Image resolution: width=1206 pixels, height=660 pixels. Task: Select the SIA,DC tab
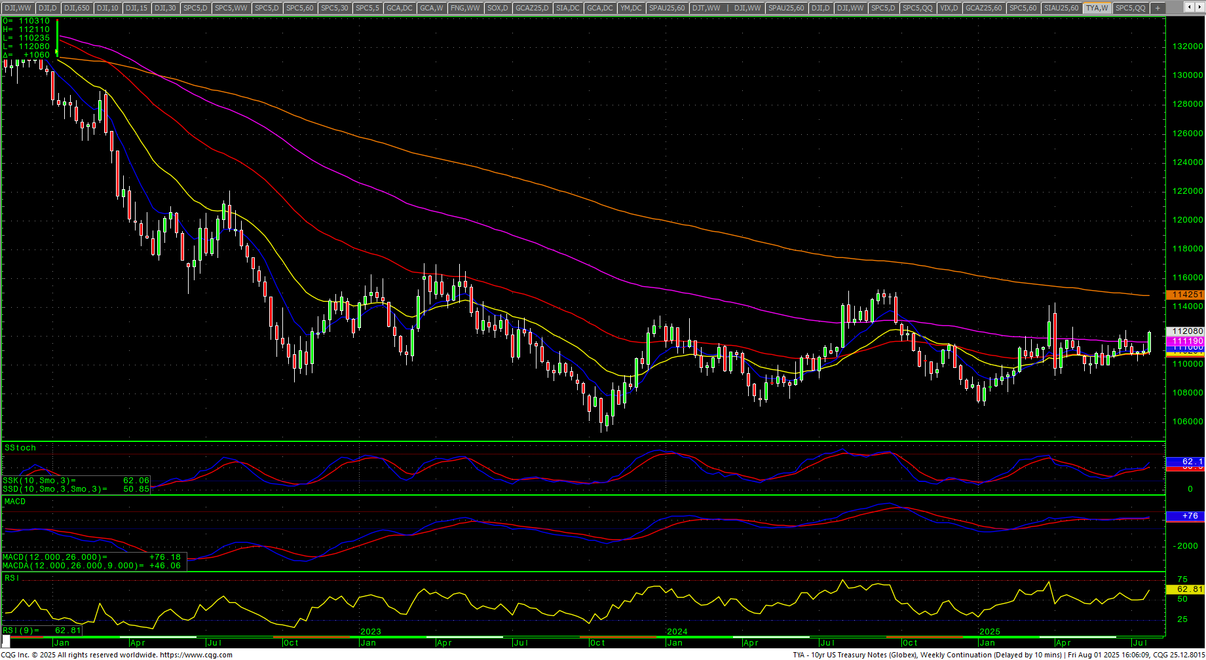tap(567, 8)
